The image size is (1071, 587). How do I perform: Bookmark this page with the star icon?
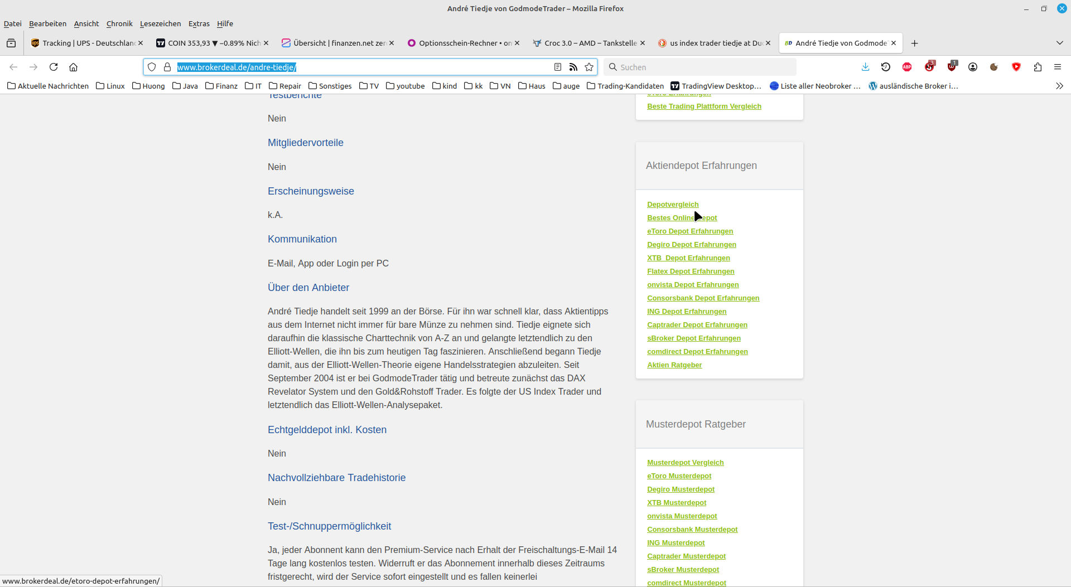[x=589, y=67]
